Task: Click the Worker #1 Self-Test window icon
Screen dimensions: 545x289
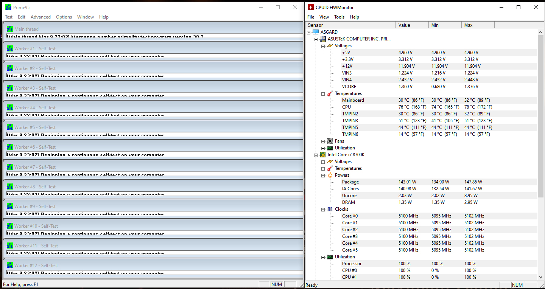Action: coord(10,48)
